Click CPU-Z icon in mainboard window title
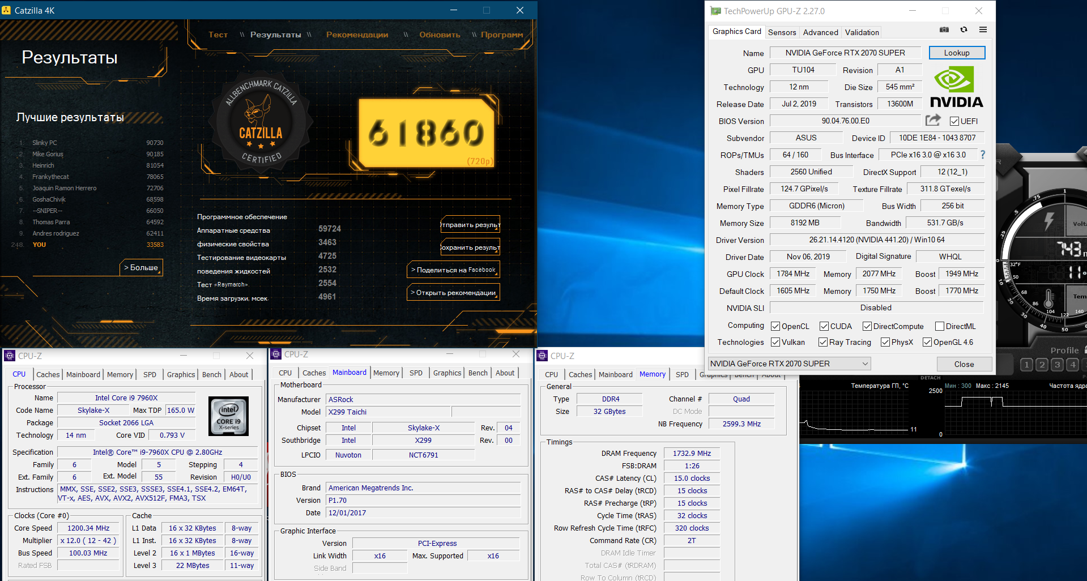Viewport: 1087px width, 581px height. pos(276,354)
